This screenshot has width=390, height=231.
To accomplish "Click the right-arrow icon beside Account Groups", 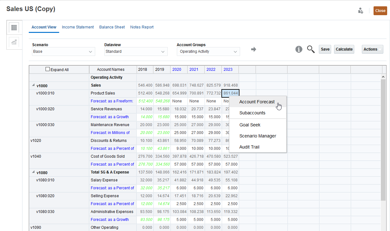I will pos(253,49).
